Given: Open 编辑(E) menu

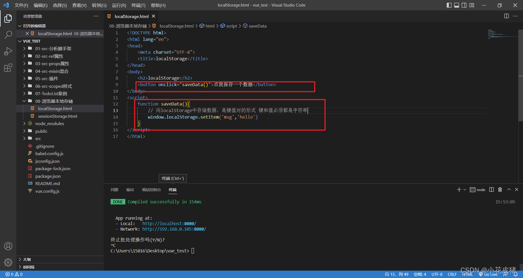Looking at the screenshot, I should tap(40, 5).
